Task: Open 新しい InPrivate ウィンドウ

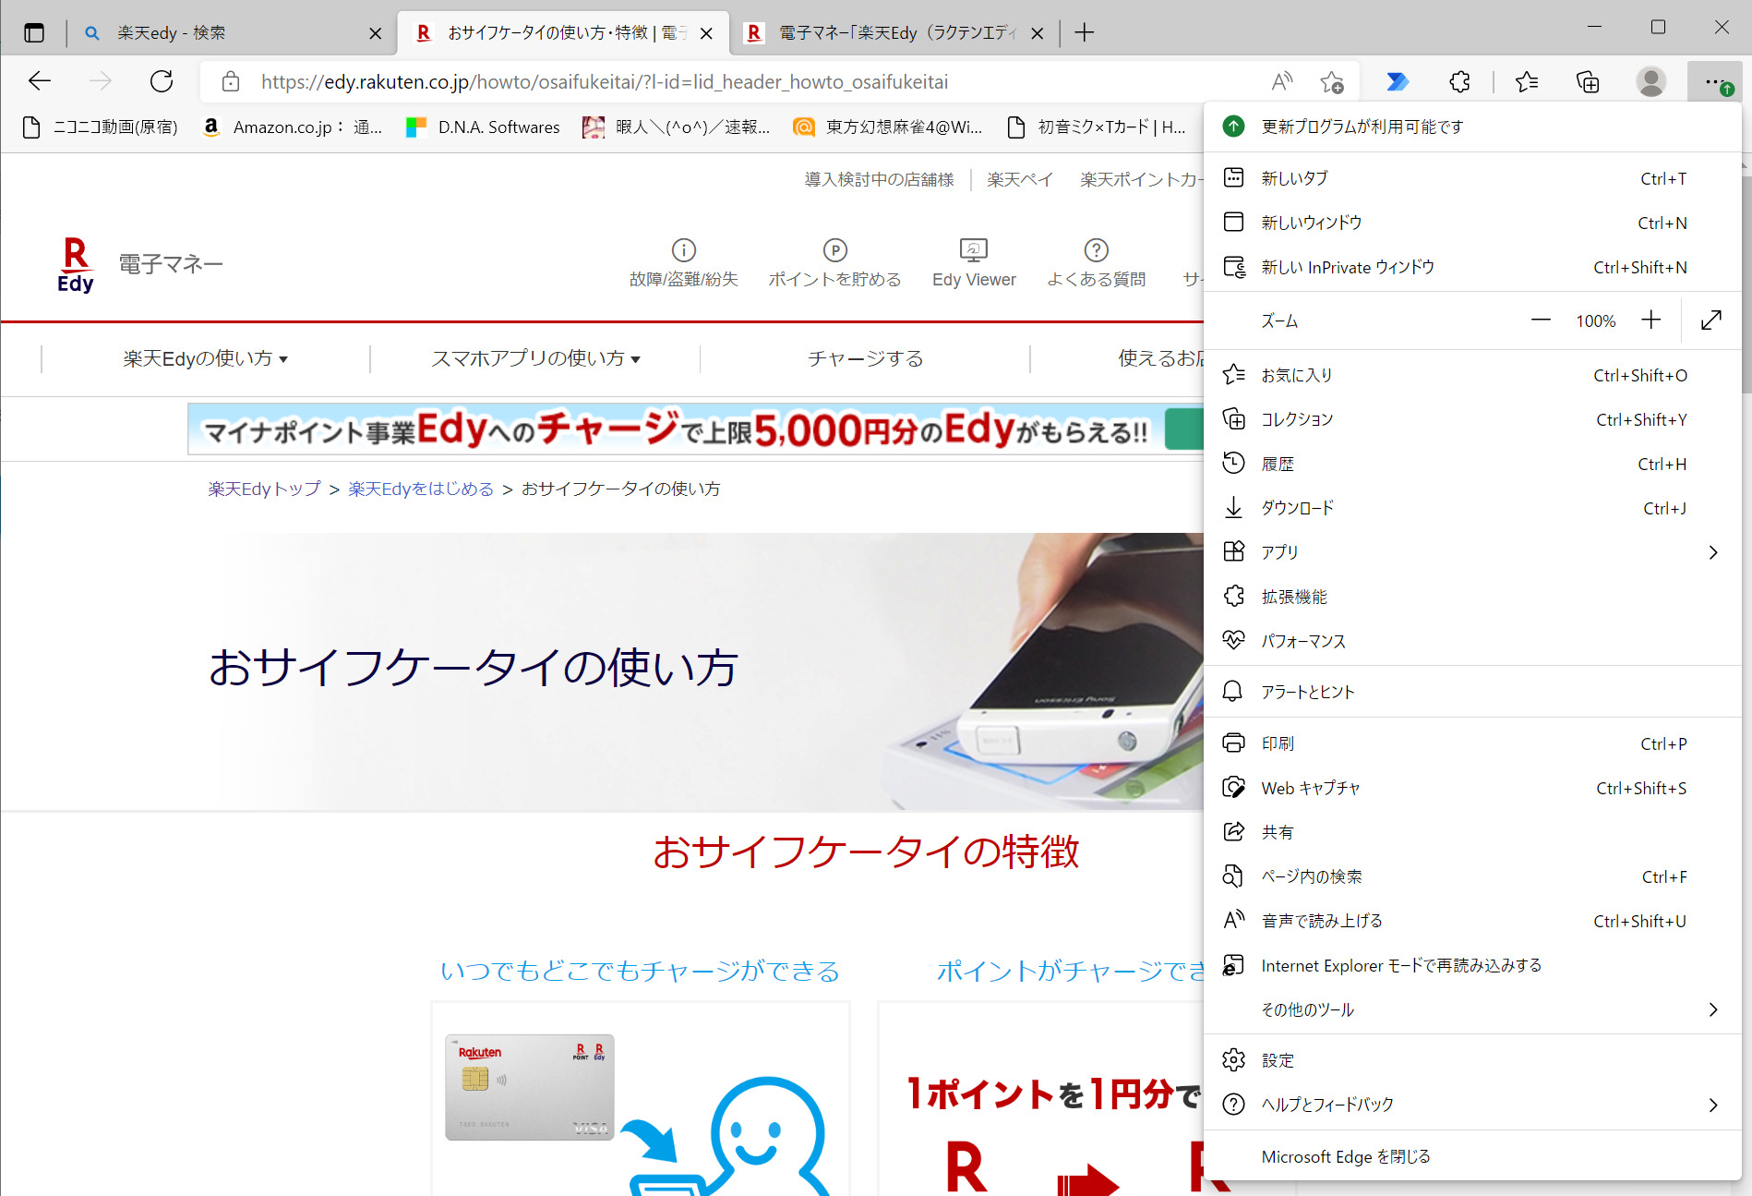Action: [1472, 267]
